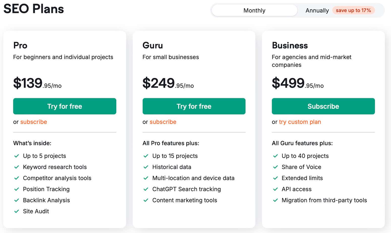Viewport: 391px width, 233px height.
Task: Click checkmark beside 'Historical data'
Action: coord(146,167)
